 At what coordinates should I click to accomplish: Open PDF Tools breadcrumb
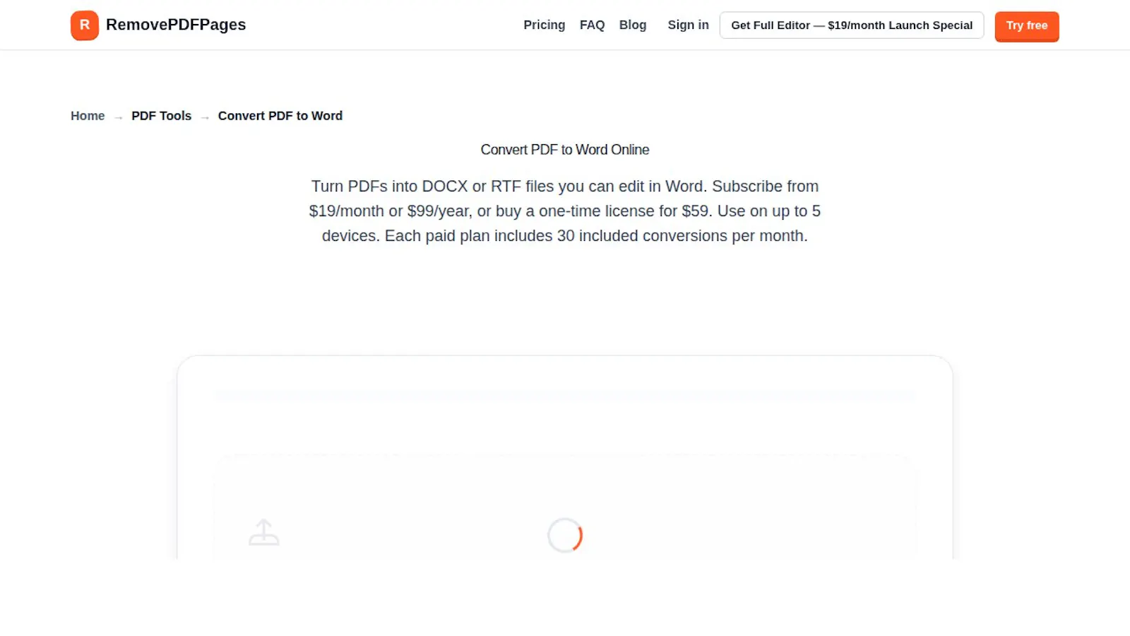coord(161,116)
